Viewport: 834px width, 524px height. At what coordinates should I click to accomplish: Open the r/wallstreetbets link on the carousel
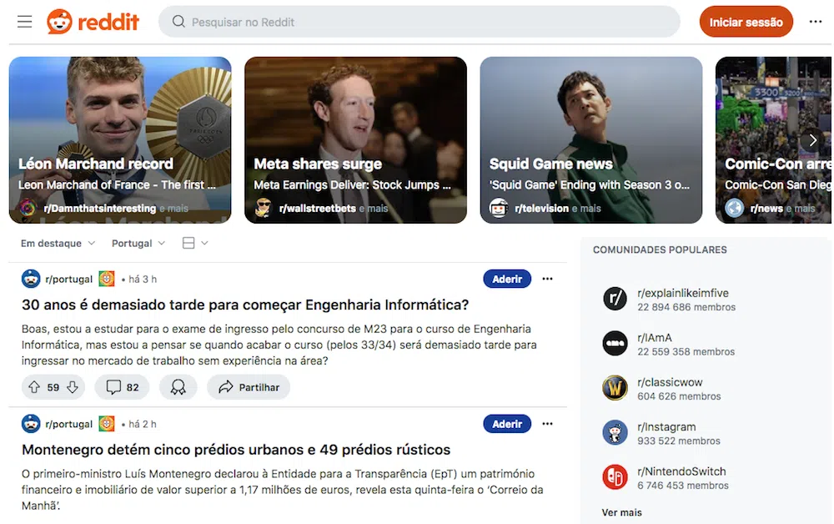(x=318, y=209)
